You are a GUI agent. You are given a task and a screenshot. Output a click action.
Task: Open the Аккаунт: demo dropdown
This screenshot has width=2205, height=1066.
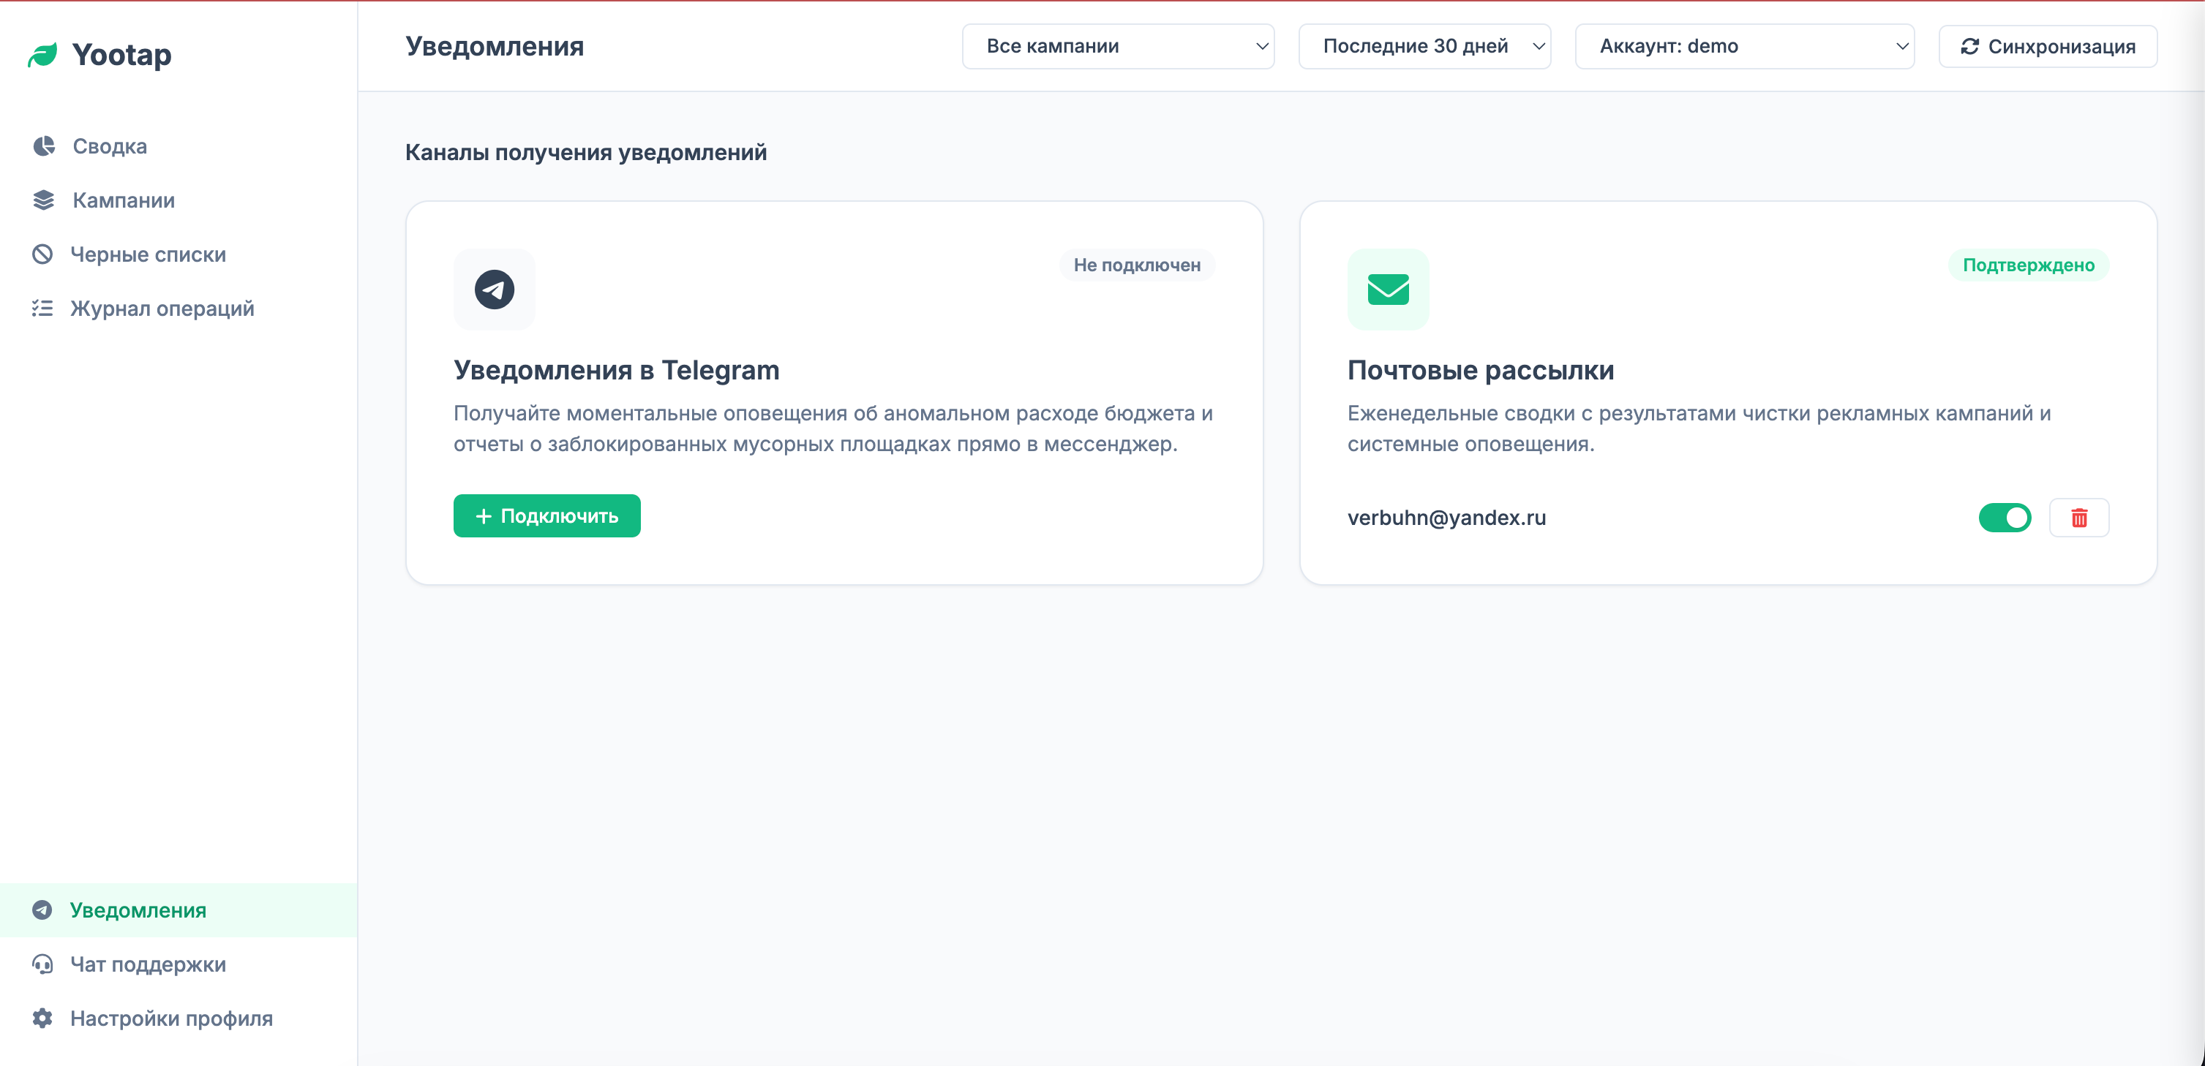(1745, 46)
